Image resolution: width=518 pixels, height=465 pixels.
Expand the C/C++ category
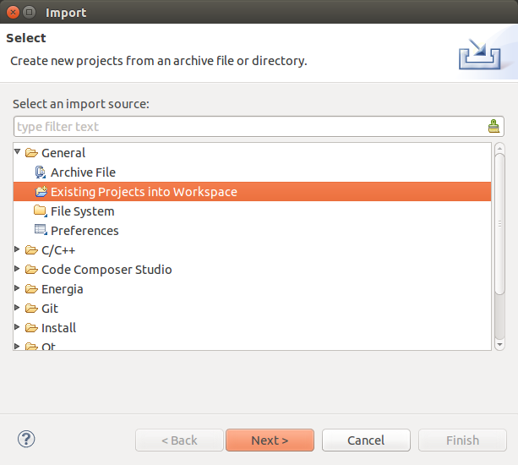(x=19, y=250)
